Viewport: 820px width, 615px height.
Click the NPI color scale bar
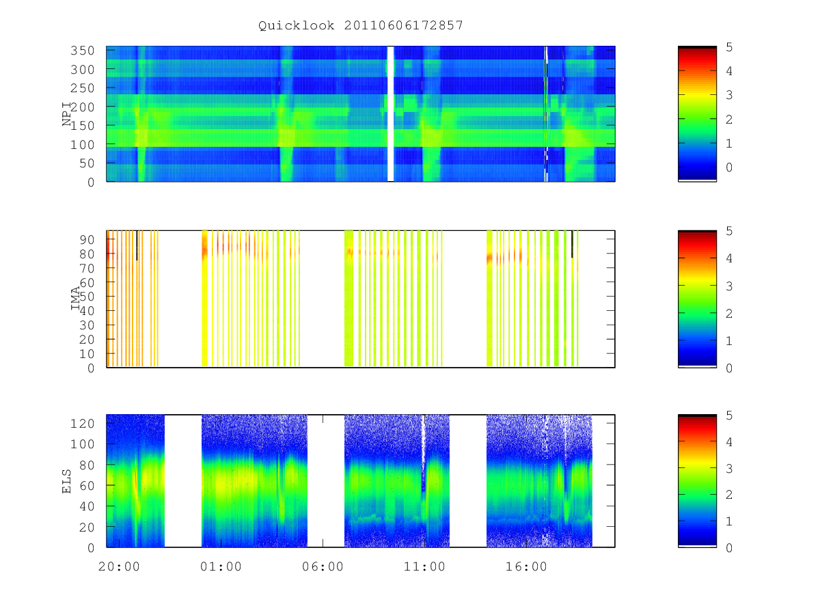(697, 114)
